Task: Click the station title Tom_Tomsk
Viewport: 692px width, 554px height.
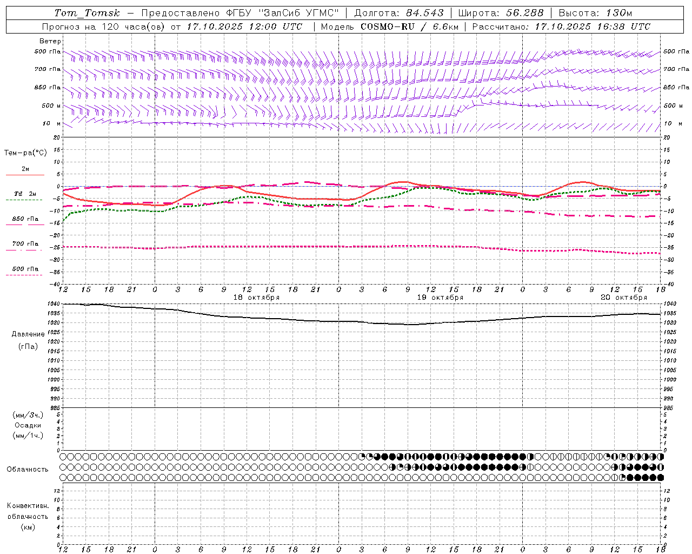Action: [87, 13]
